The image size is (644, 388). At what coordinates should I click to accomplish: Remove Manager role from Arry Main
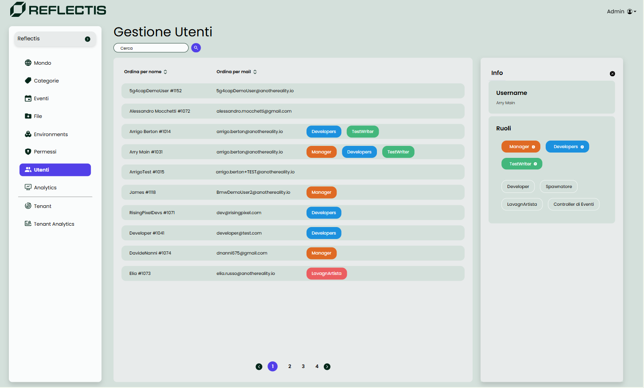(x=533, y=147)
